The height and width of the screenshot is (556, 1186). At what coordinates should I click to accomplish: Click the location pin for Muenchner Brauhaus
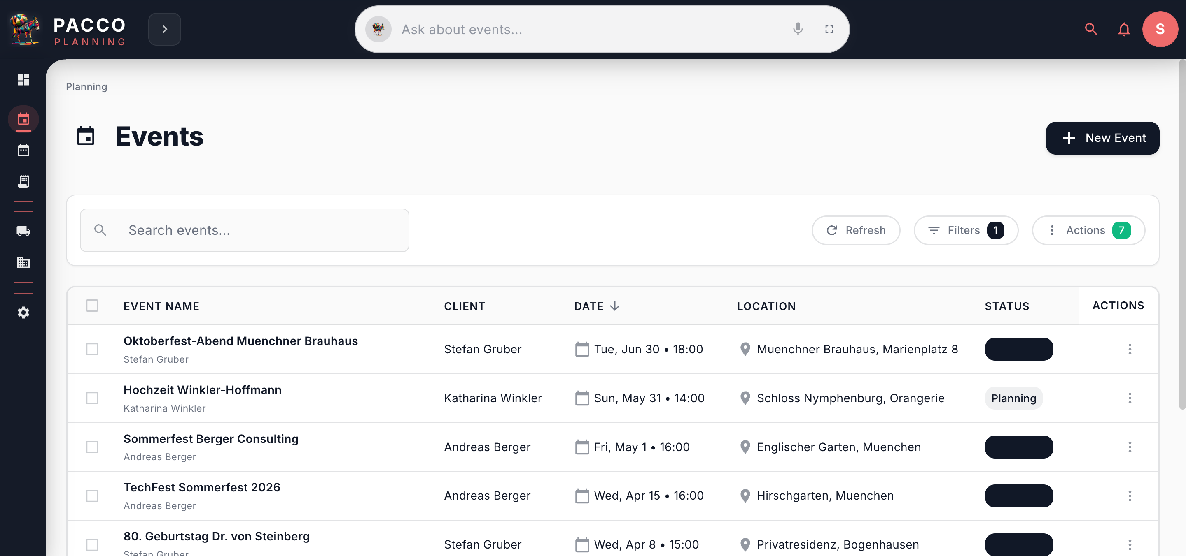(x=745, y=349)
